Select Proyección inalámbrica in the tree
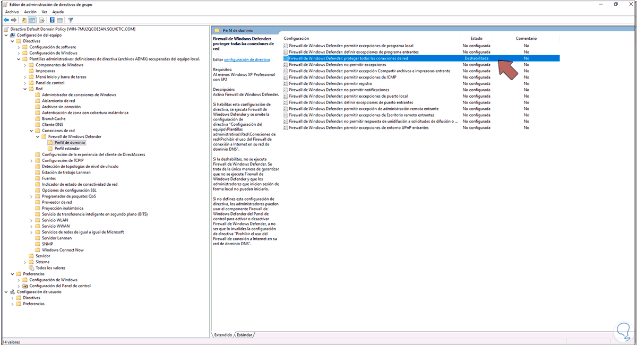Image resolution: width=637 pixels, height=345 pixels. [x=63, y=208]
